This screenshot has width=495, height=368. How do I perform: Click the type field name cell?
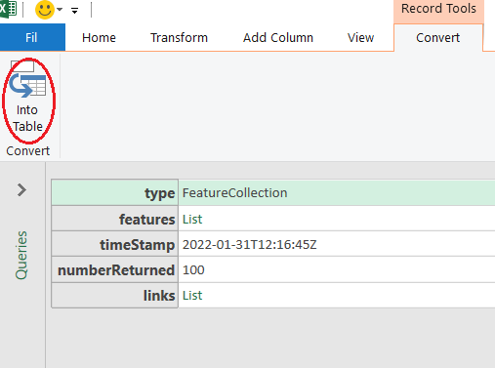(115, 192)
